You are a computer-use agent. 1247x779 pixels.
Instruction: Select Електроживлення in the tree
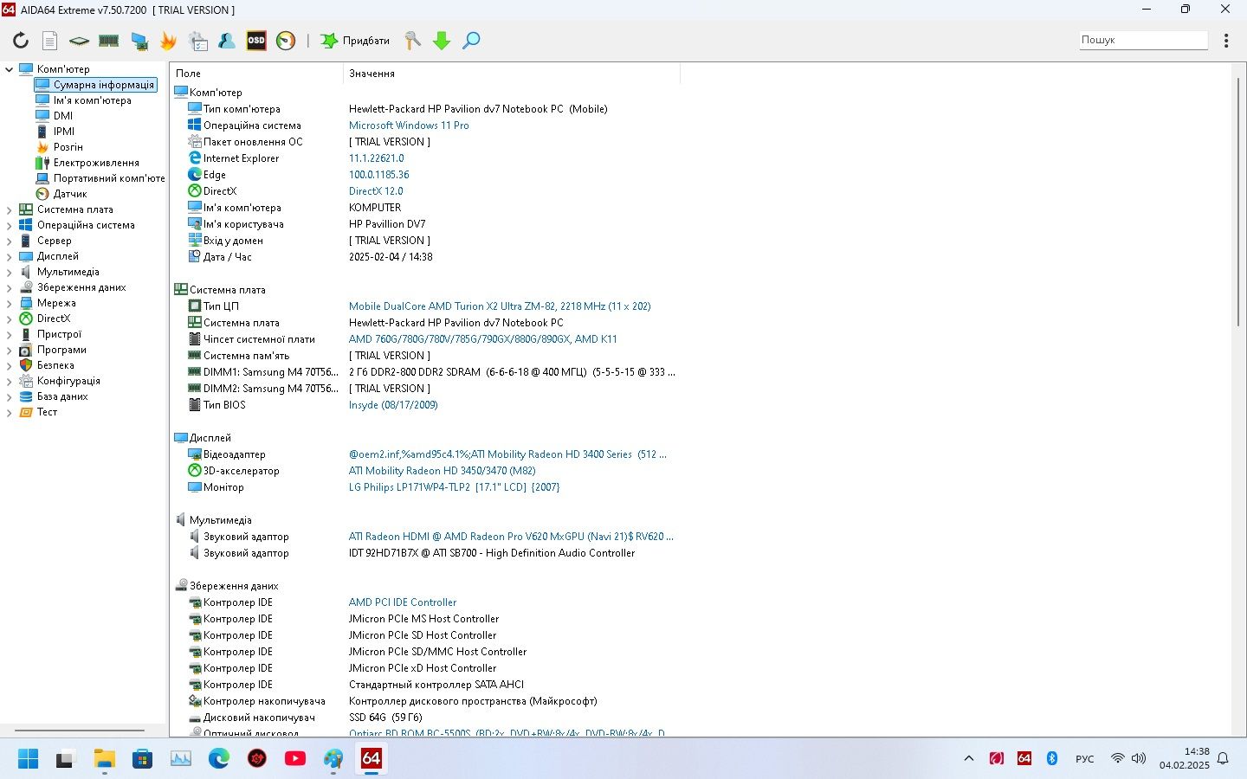[x=95, y=163]
